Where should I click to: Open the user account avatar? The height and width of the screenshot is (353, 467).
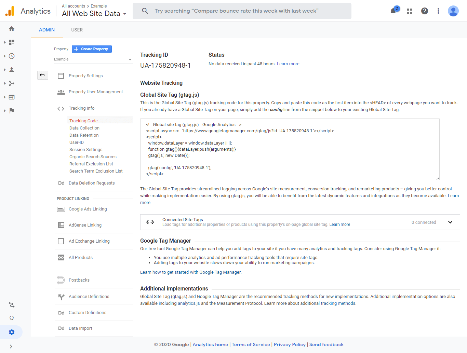[453, 11]
